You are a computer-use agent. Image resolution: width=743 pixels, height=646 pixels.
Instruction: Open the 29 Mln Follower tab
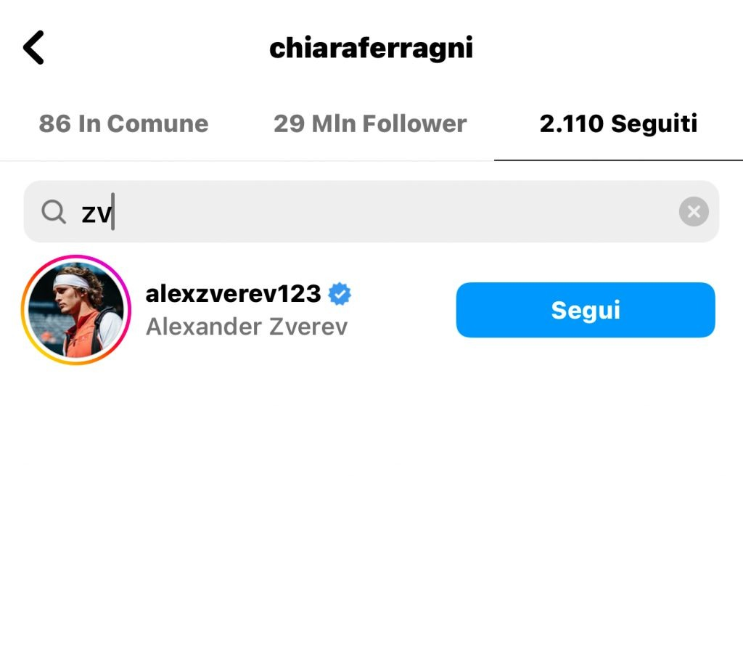pos(370,123)
